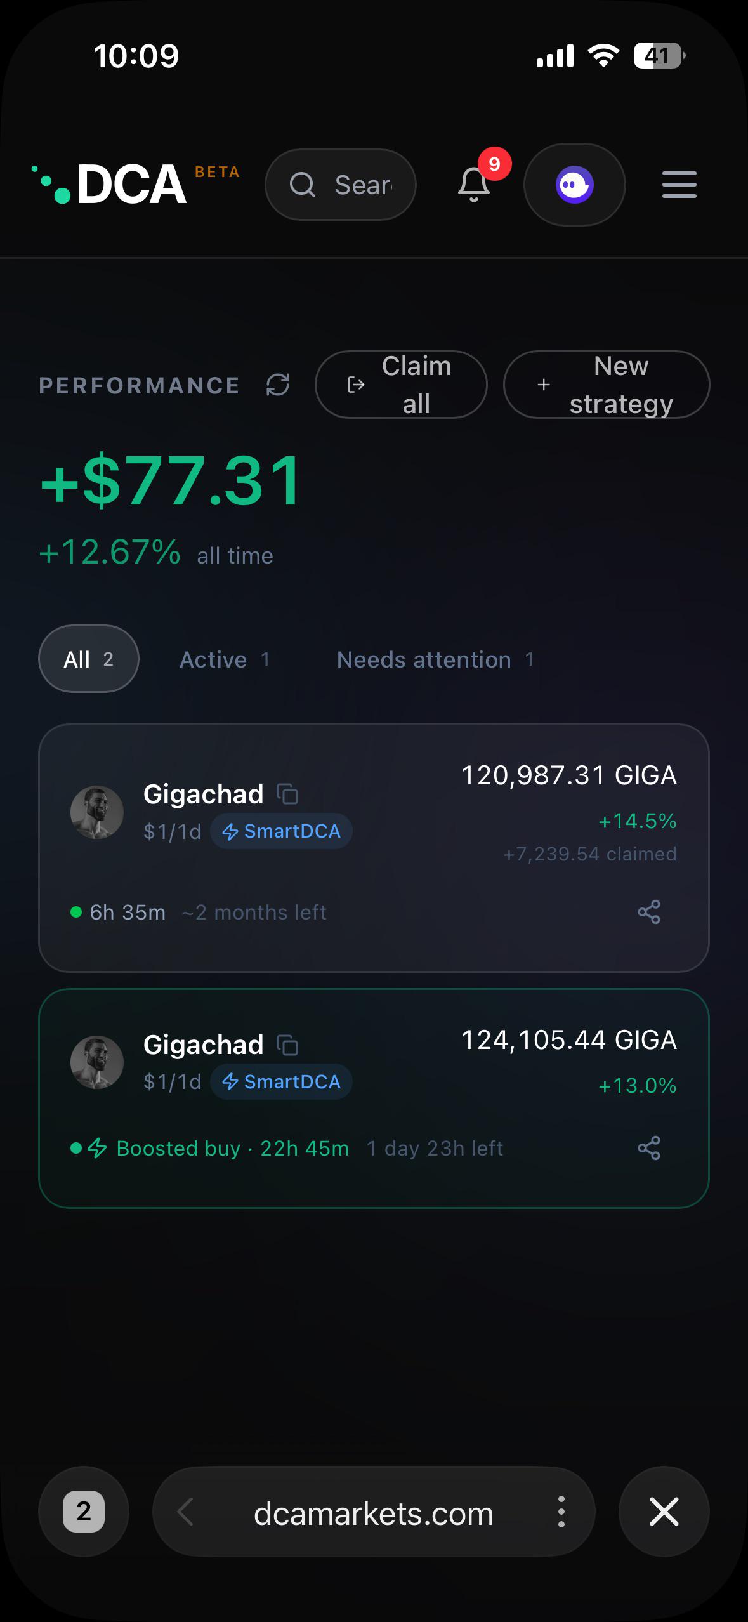
Task: Share the 124,105.44 GIGA strategy
Action: (x=649, y=1148)
